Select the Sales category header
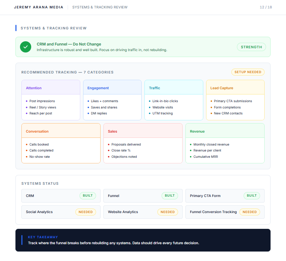This screenshot has width=286, height=261. coord(143,130)
